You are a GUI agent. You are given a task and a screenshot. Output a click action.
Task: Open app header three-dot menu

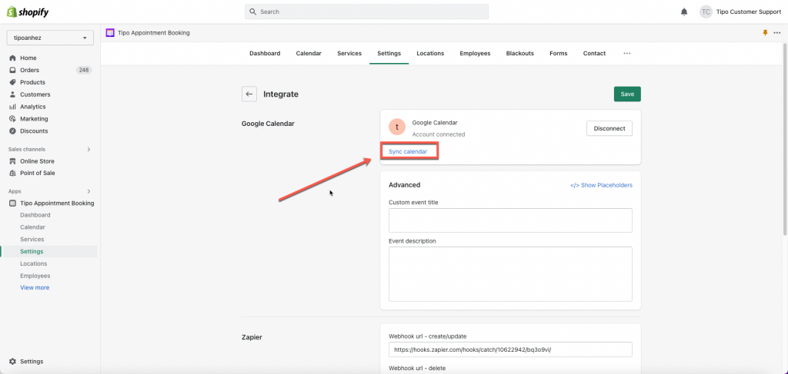777,32
